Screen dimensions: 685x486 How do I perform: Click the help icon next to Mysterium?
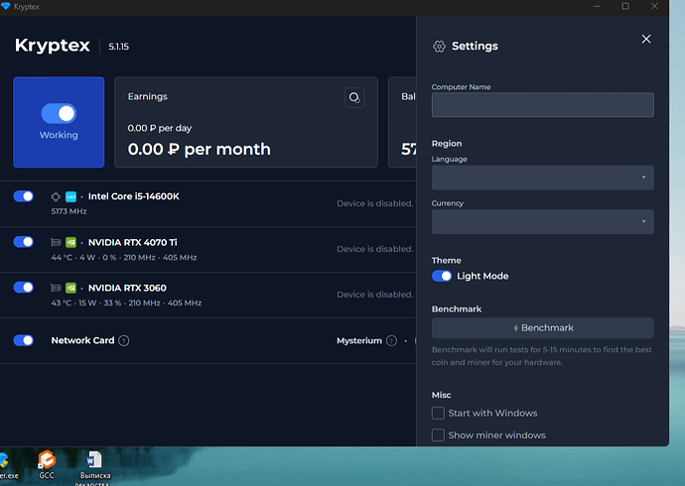coord(391,340)
